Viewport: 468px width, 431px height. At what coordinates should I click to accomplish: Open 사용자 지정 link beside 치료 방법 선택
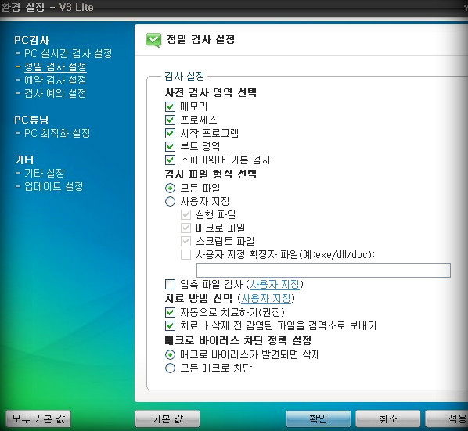(x=266, y=298)
